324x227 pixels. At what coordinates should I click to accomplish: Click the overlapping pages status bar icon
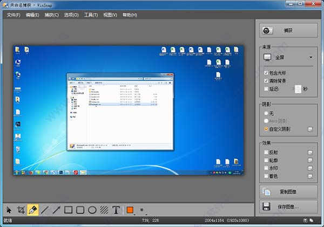pyautogui.click(x=311, y=221)
